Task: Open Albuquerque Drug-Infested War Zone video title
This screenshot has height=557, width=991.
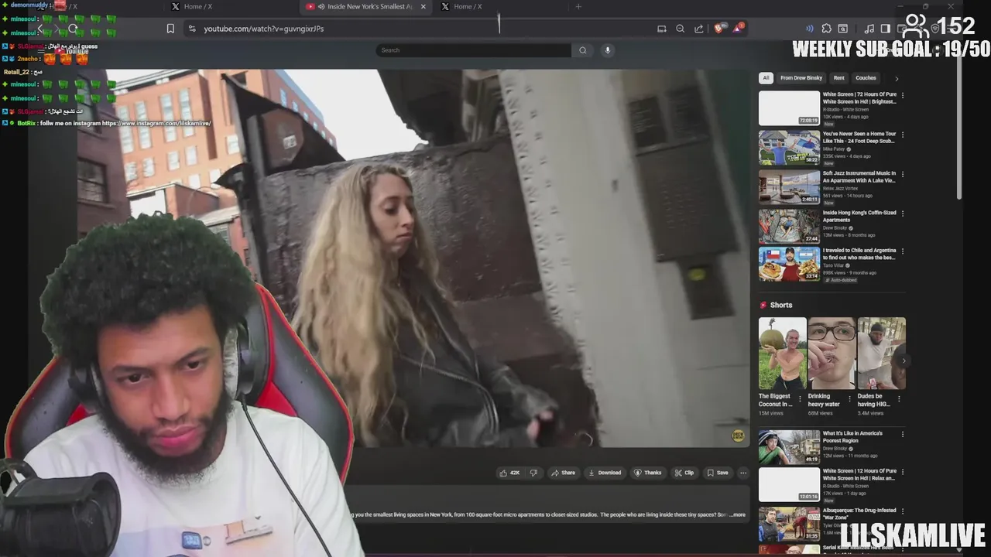Action: pos(859,514)
